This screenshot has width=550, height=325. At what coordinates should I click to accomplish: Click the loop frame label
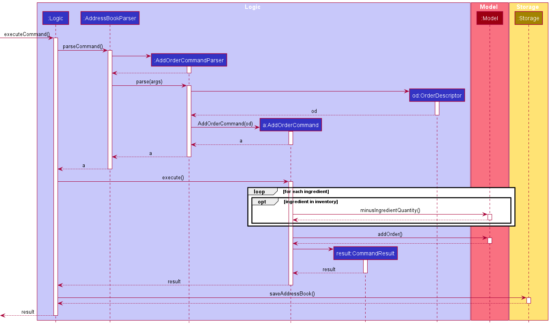pyautogui.click(x=259, y=191)
